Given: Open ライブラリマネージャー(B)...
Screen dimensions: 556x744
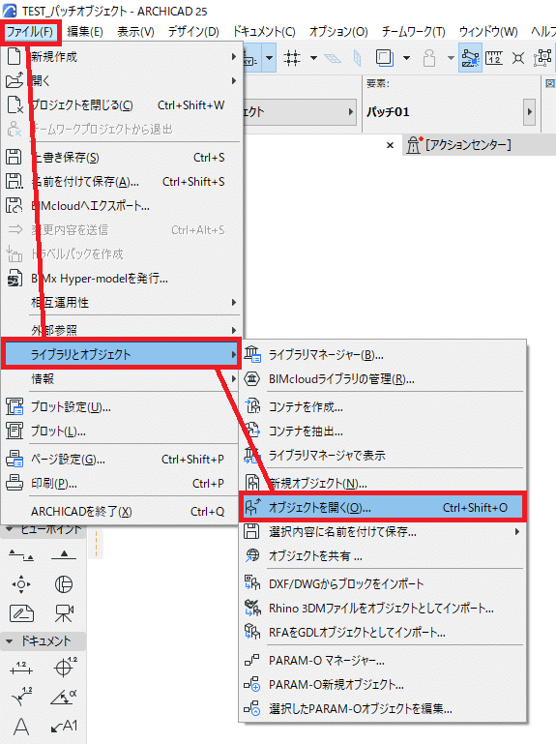Looking at the screenshot, I should [x=382, y=355].
